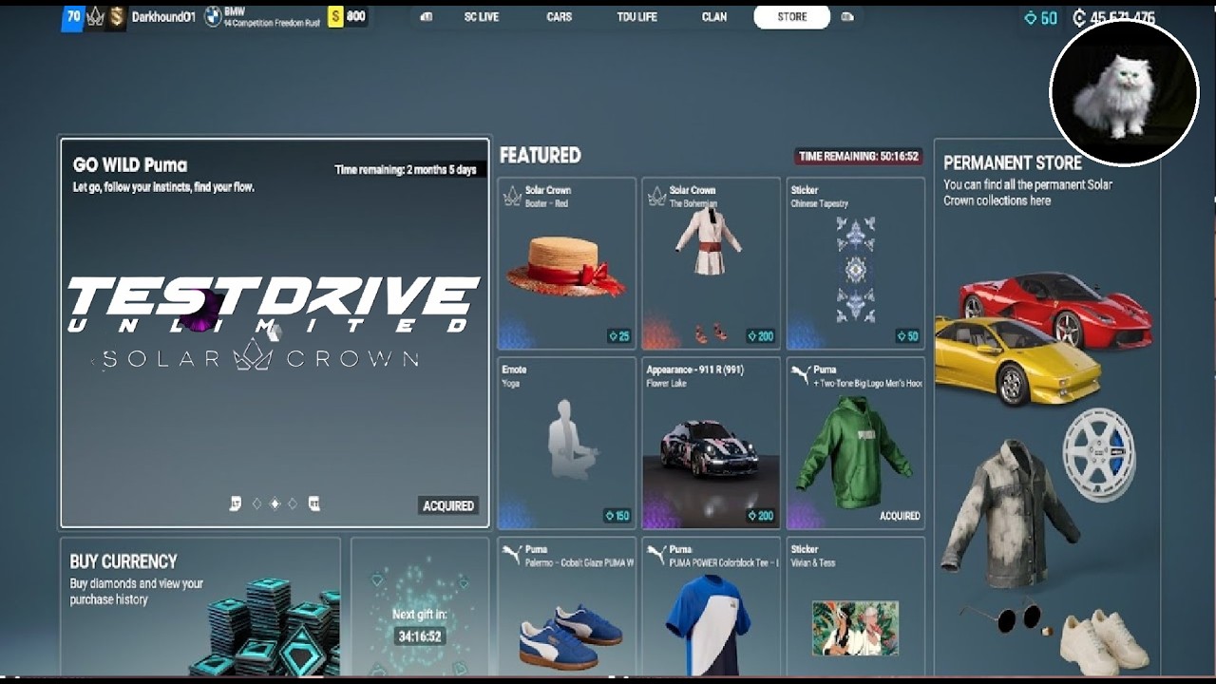Select the Palermo Cobalt Glaze sneakers
Viewport: 1216px width, 684px height.
click(566, 607)
